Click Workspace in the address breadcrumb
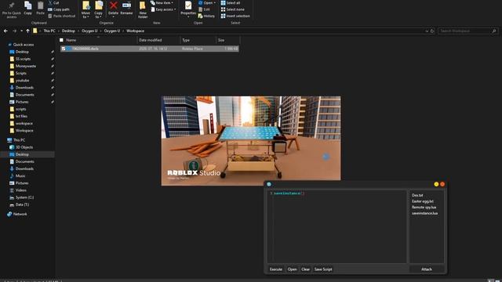Screen dimensions: 502x282 (x=135, y=31)
